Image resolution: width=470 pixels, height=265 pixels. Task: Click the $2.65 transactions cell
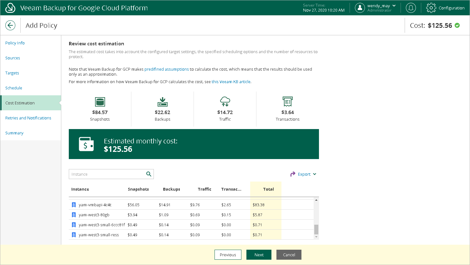(226, 205)
